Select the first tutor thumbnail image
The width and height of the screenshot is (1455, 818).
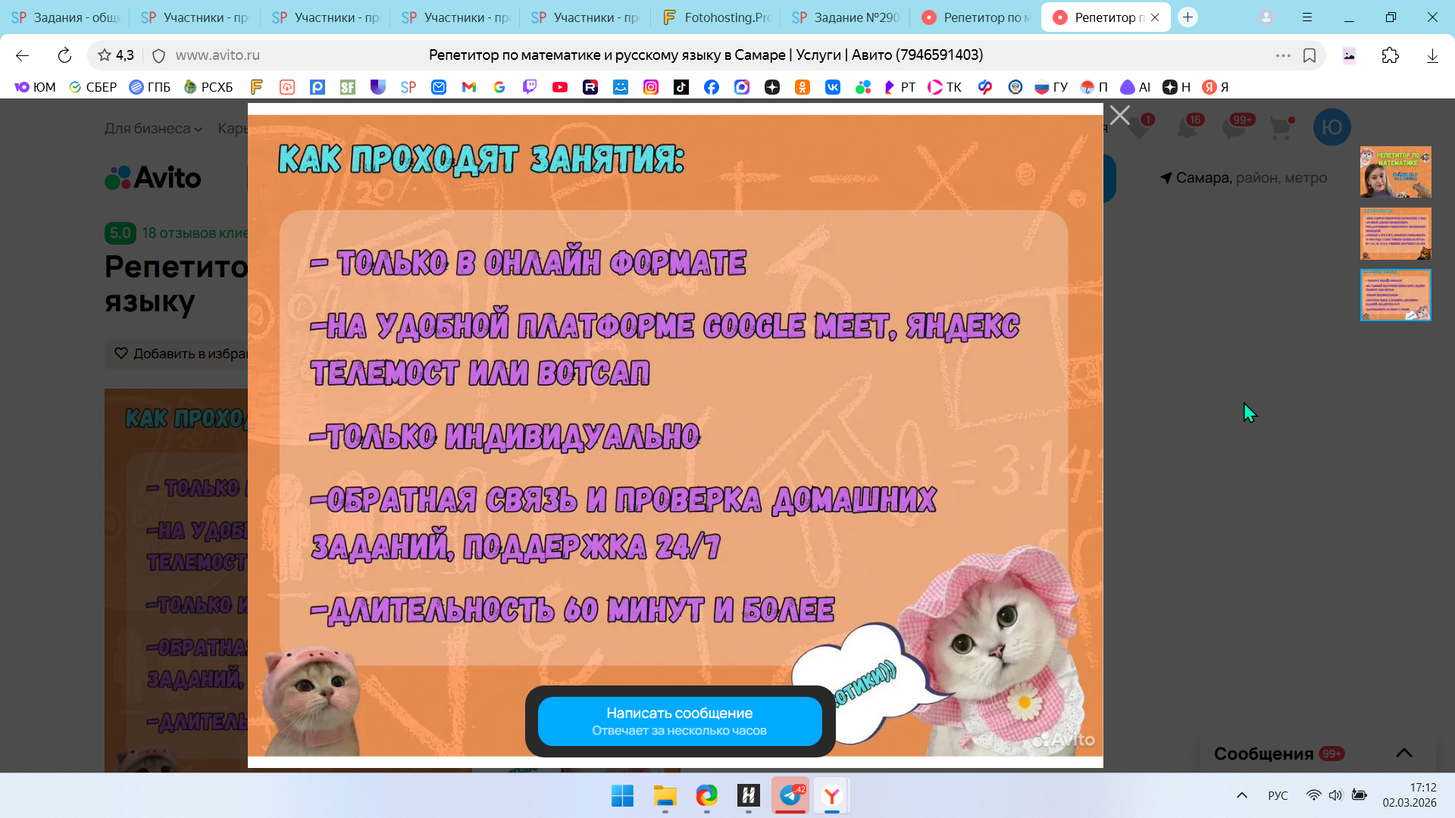click(x=1395, y=172)
